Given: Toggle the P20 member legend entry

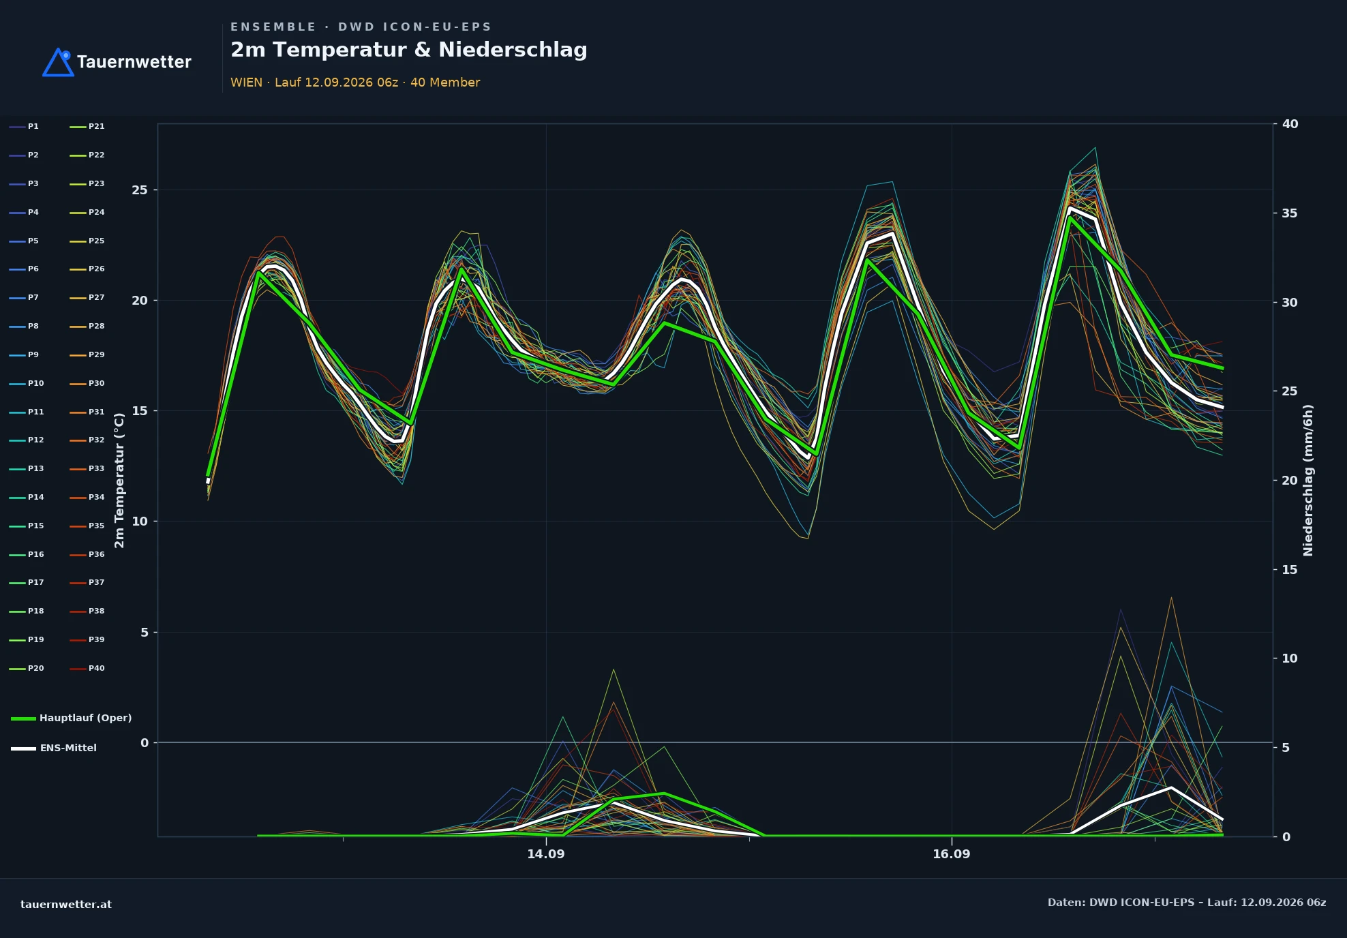Looking at the screenshot, I should pos(27,669).
